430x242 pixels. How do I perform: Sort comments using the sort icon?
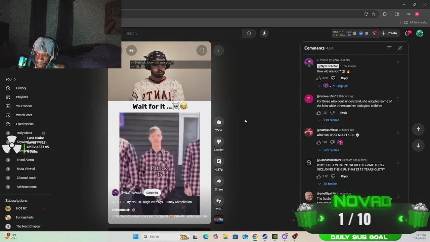click(389, 48)
